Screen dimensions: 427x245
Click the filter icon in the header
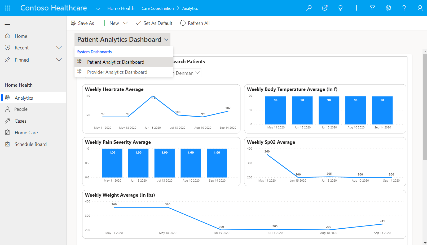click(x=372, y=8)
